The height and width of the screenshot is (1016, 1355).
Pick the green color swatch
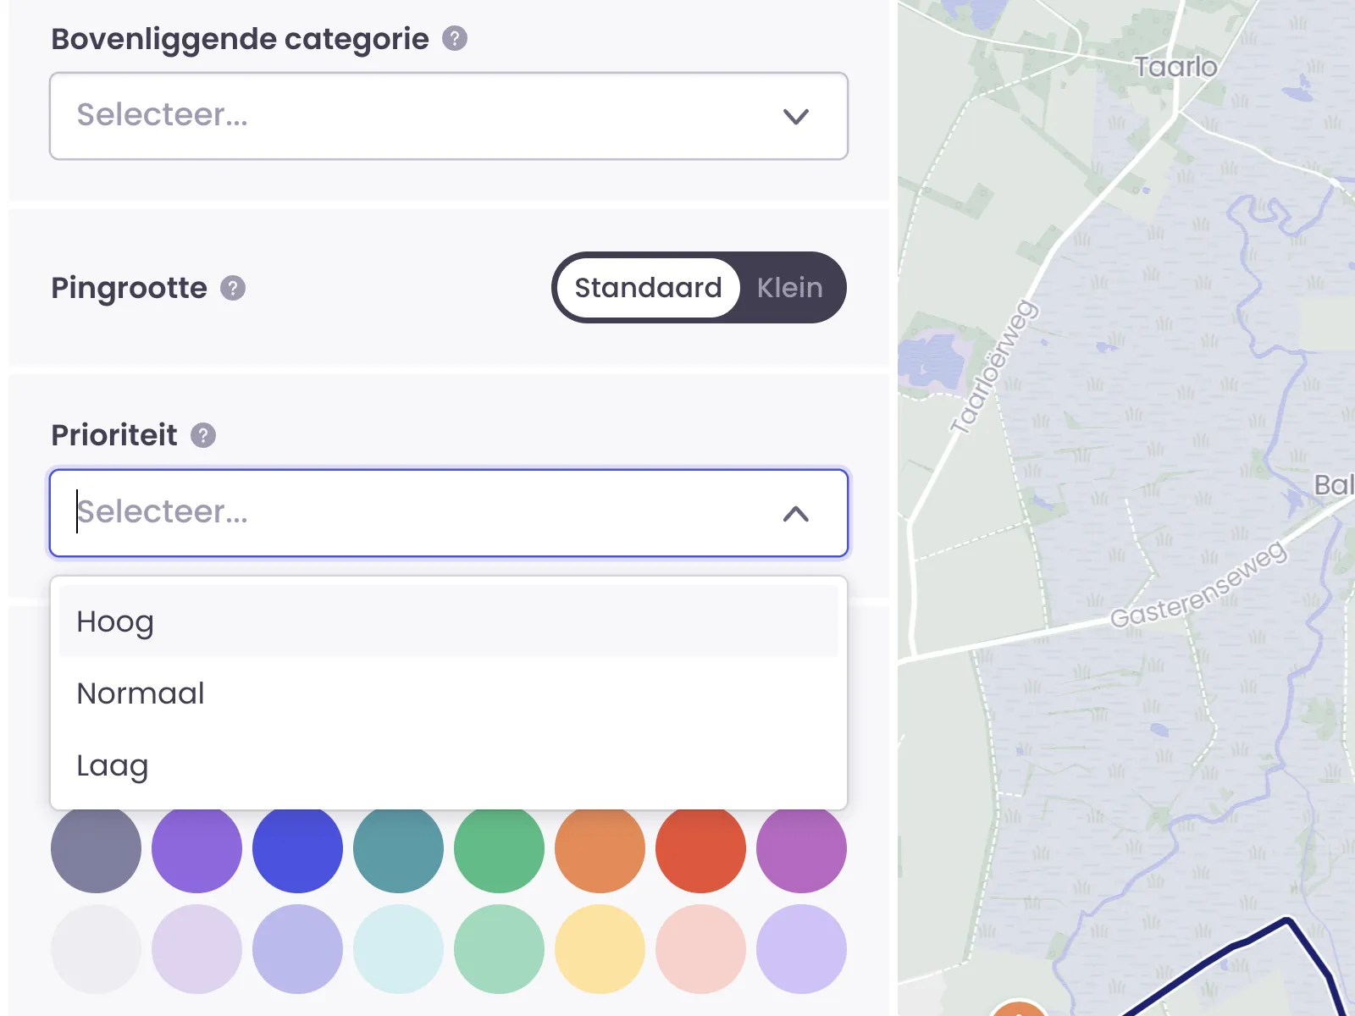click(499, 849)
